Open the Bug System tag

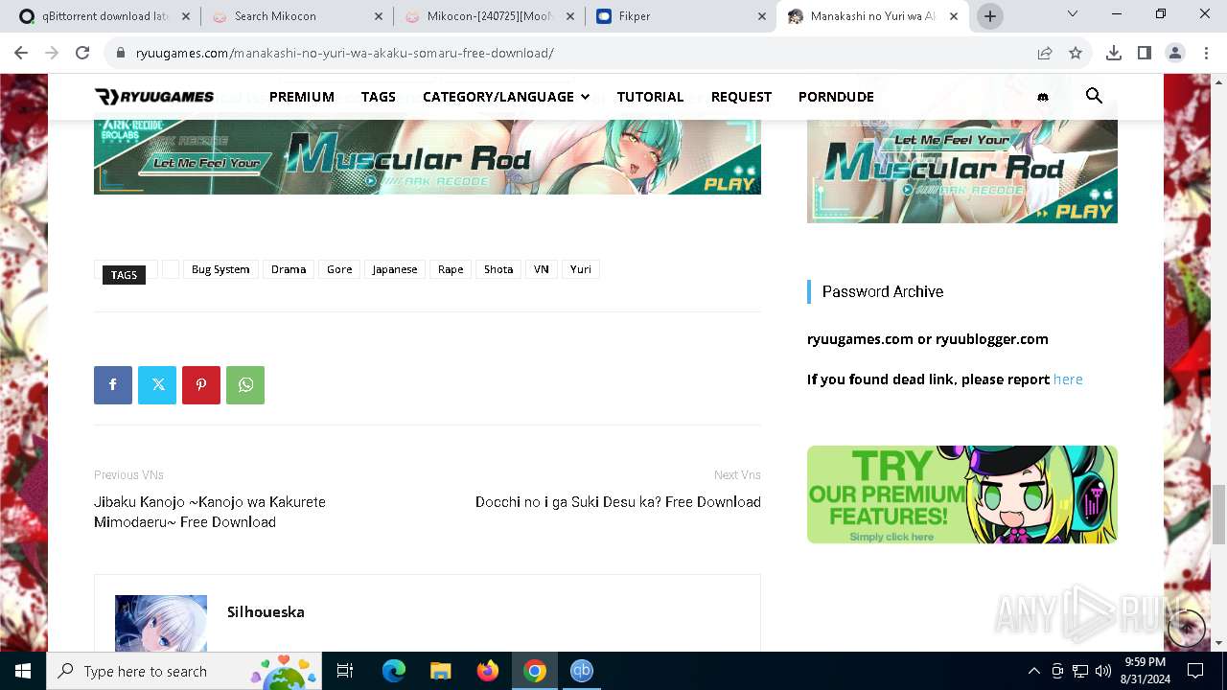[x=220, y=269]
